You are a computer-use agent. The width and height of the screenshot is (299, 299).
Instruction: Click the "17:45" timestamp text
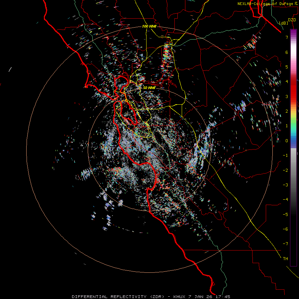pos(223,297)
